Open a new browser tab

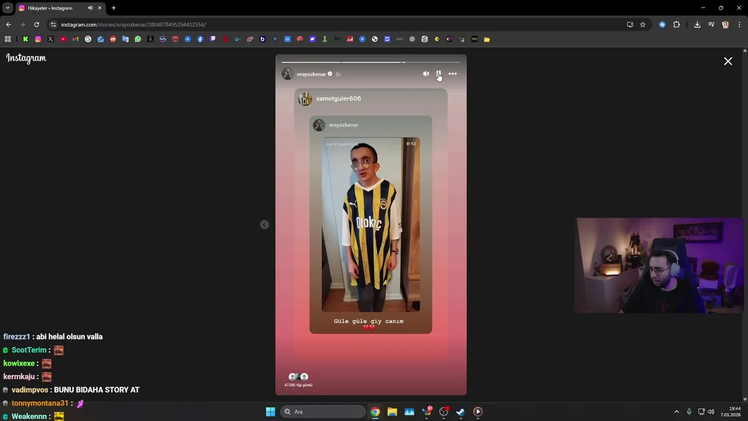[x=113, y=8]
